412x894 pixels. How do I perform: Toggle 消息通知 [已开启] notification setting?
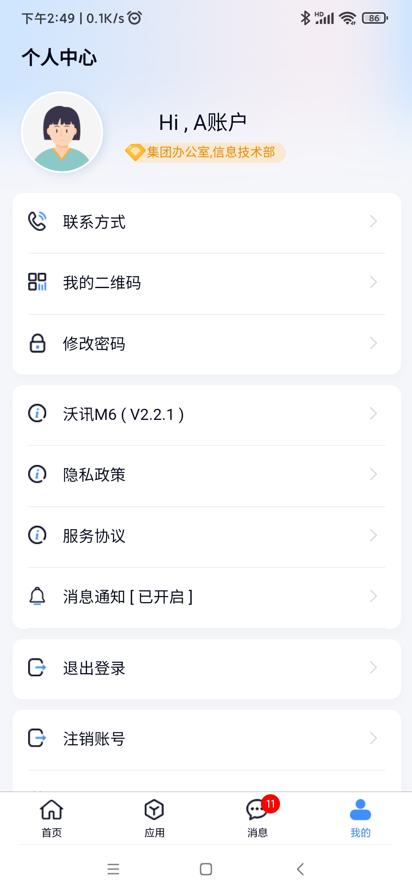tap(207, 596)
